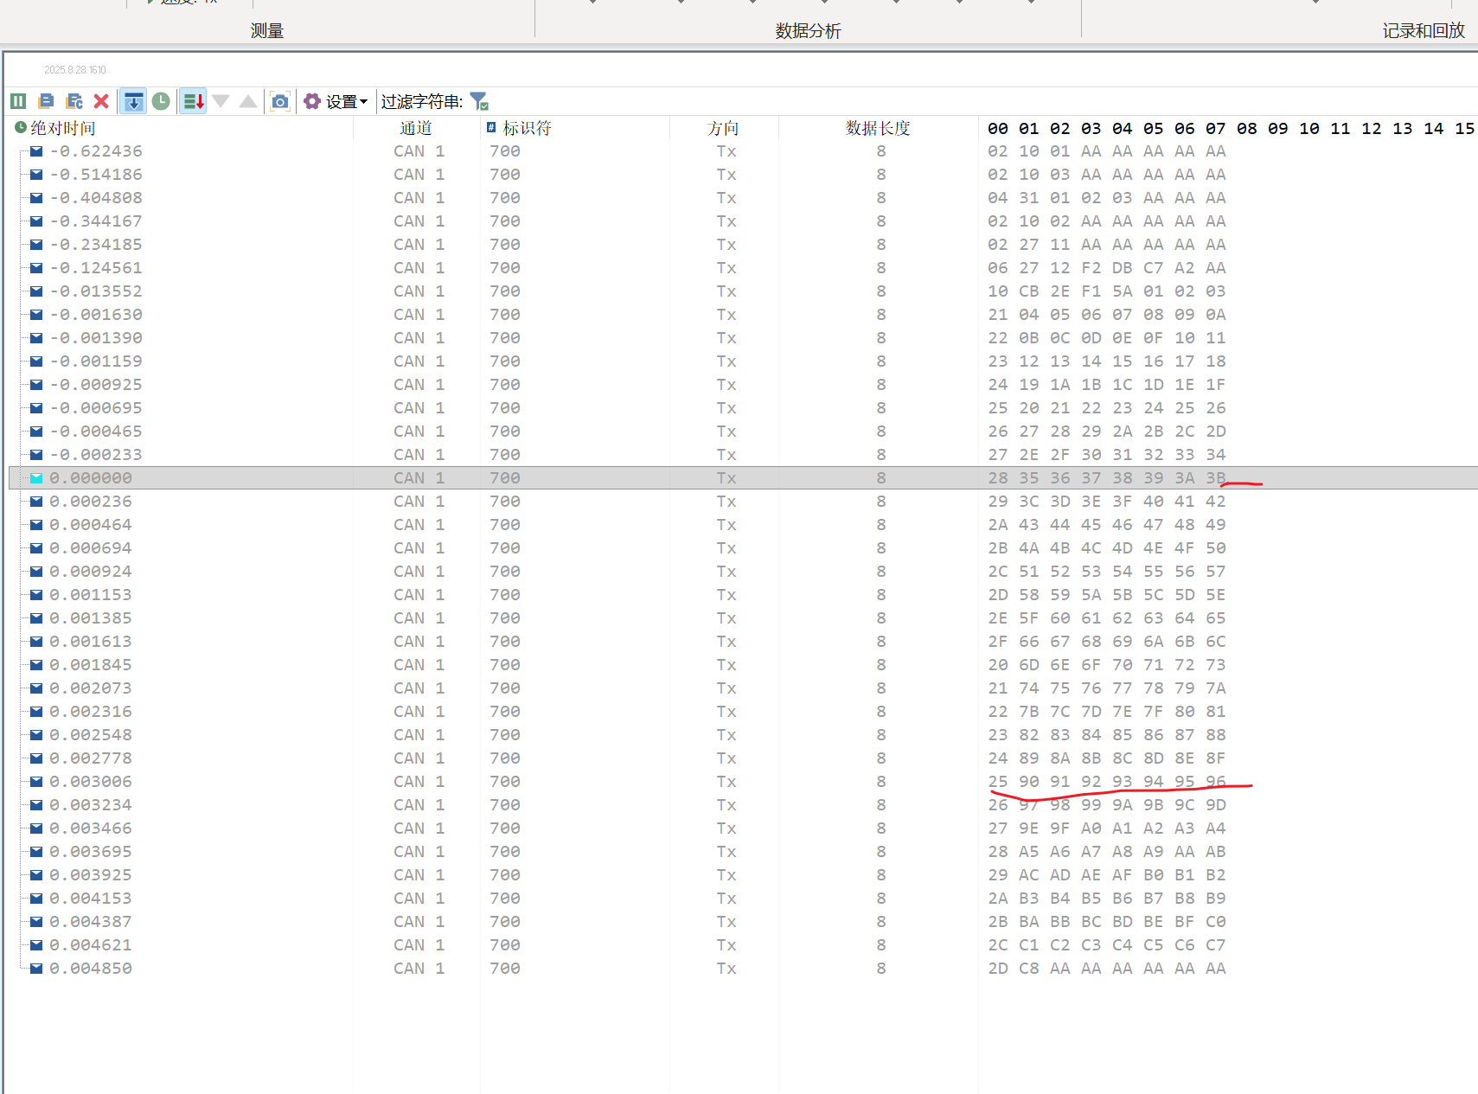Toggle the auto-scroll to bottom button

click(133, 101)
